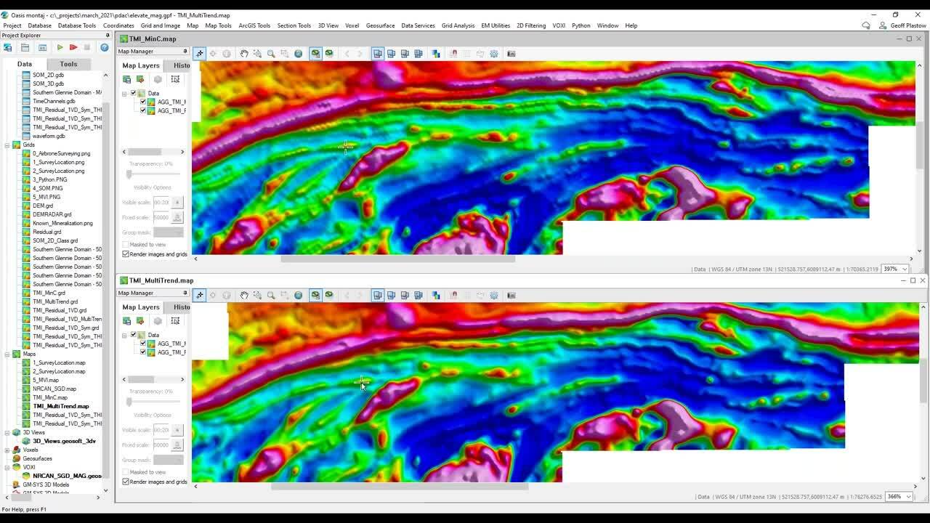
Task: Open the 397% zoom dropdown
Action: coord(905,269)
